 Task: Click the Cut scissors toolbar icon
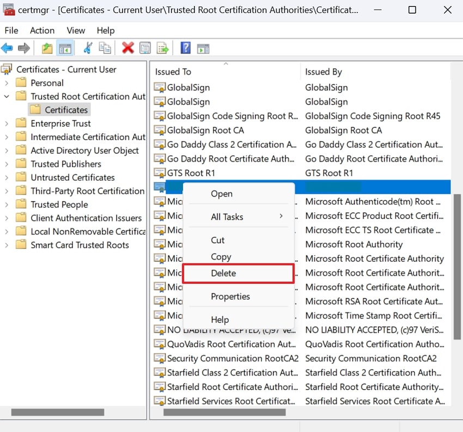coord(87,48)
